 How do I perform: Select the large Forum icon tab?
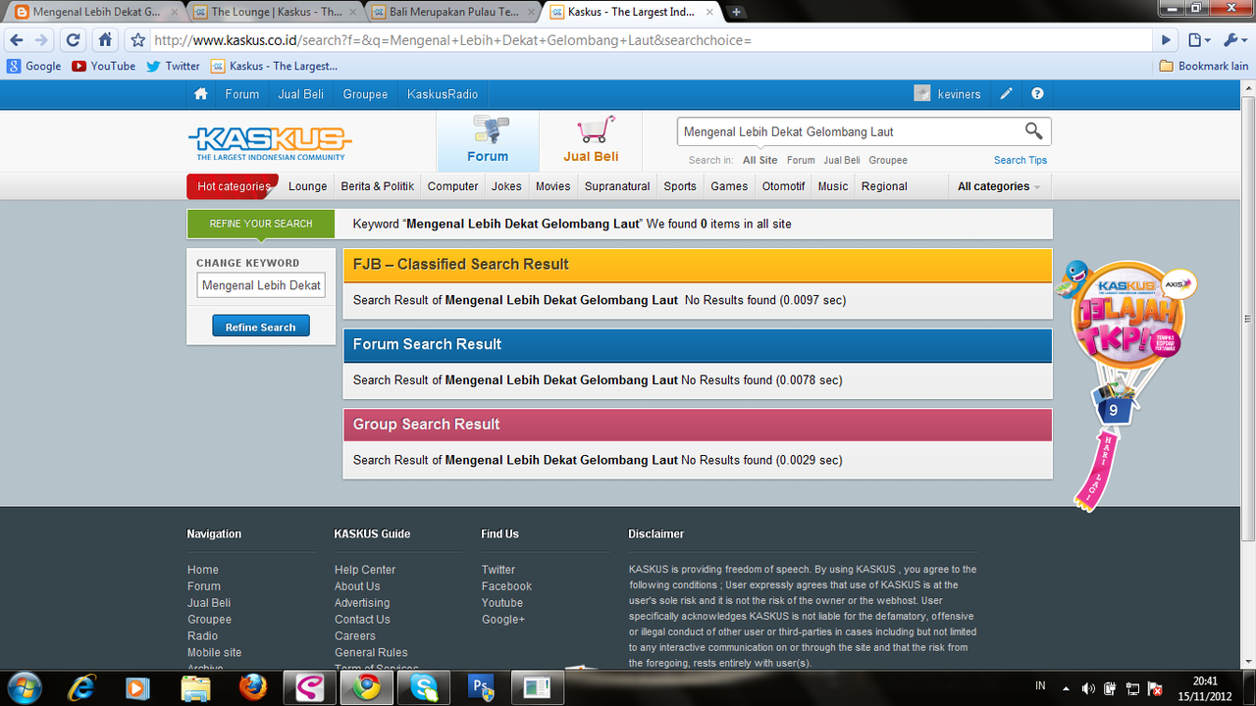(488, 140)
